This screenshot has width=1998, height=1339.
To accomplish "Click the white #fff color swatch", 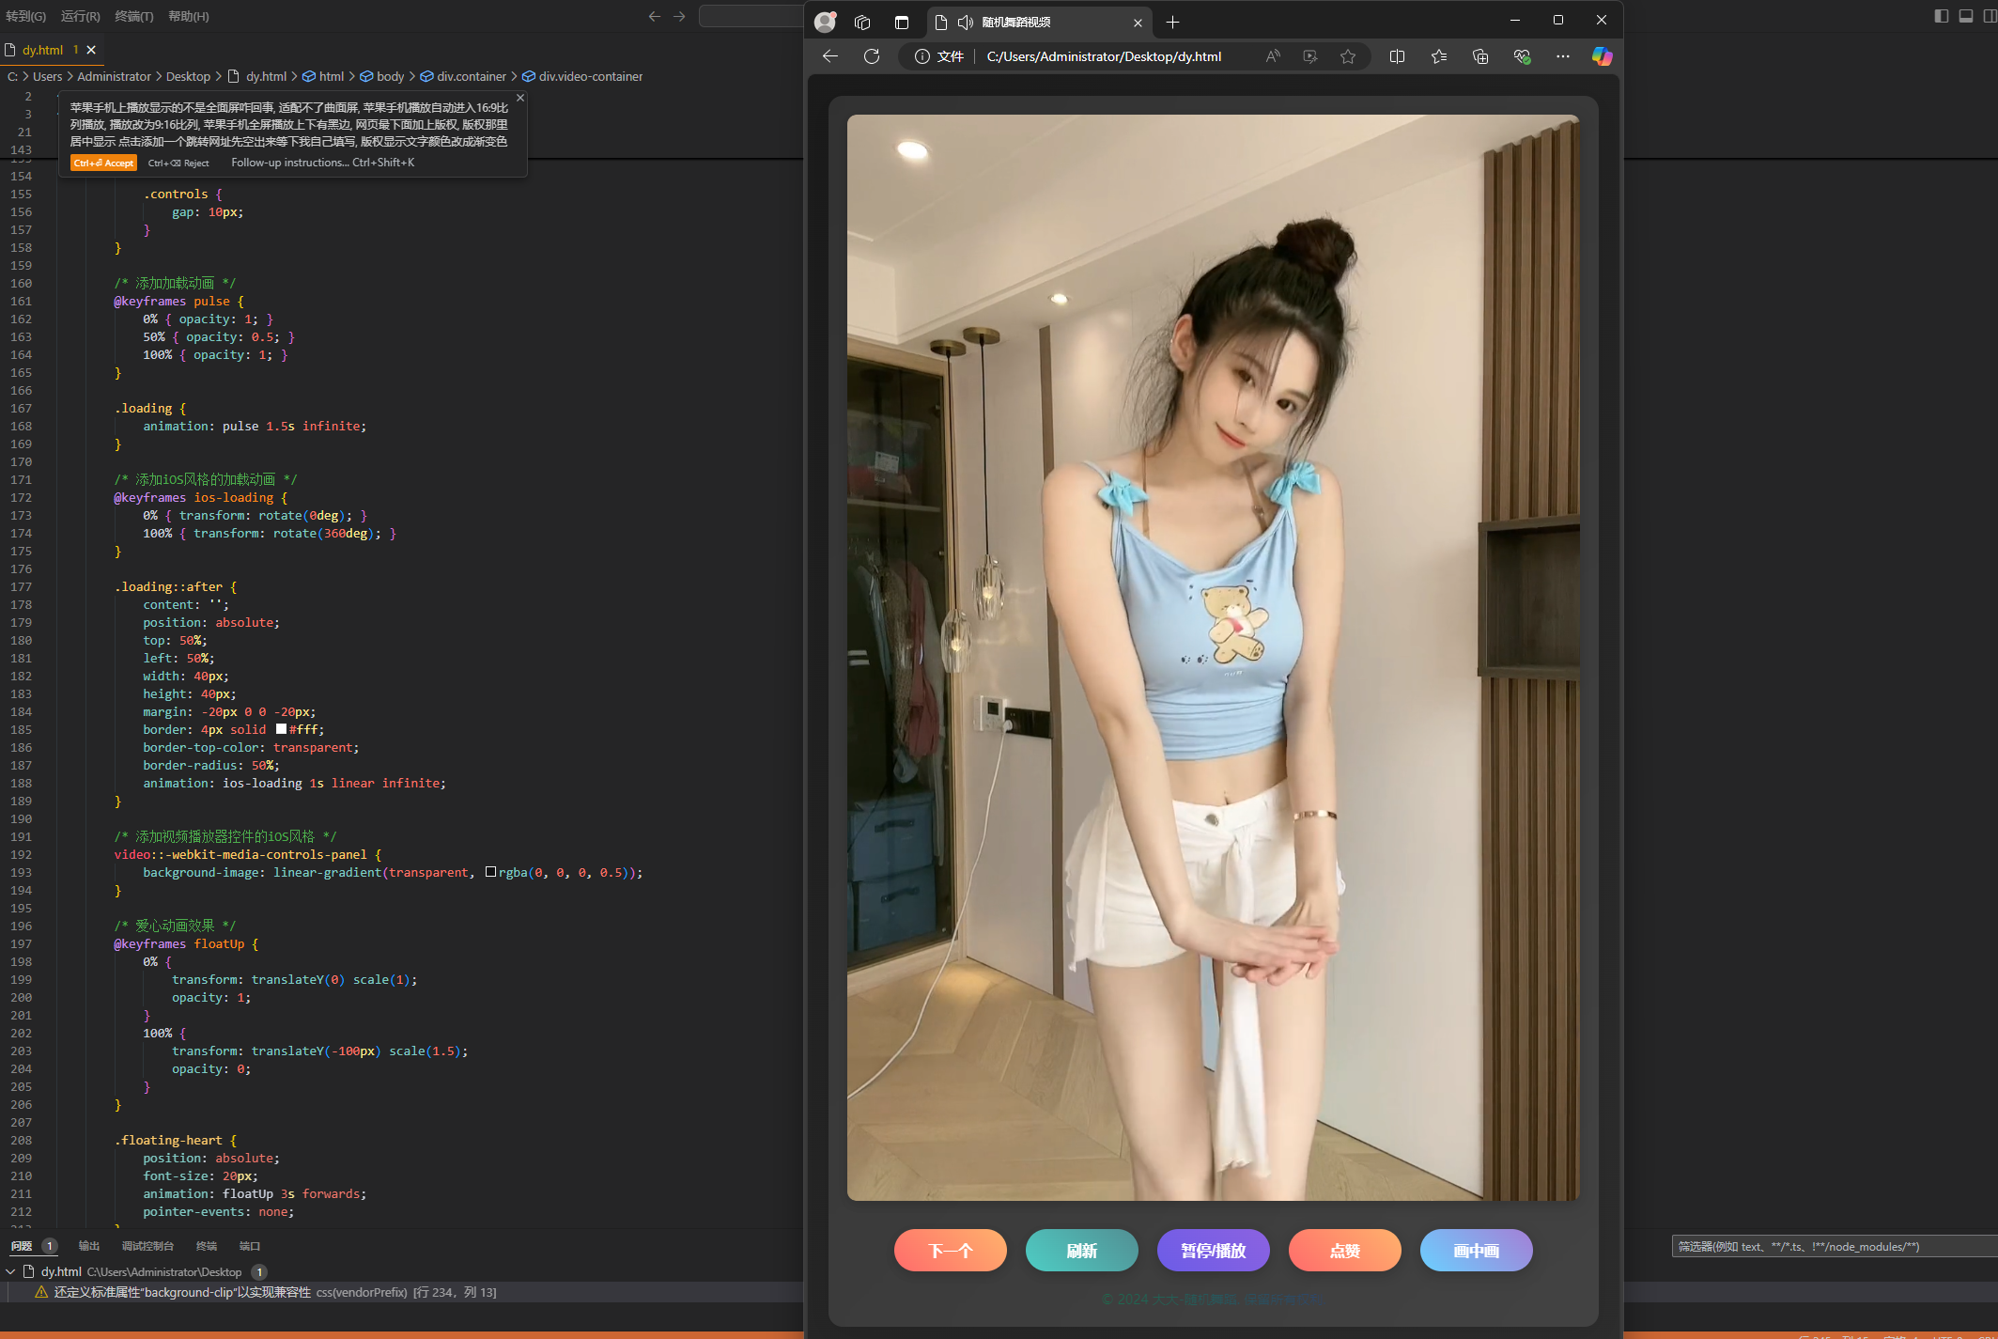I will coord(281,729).
